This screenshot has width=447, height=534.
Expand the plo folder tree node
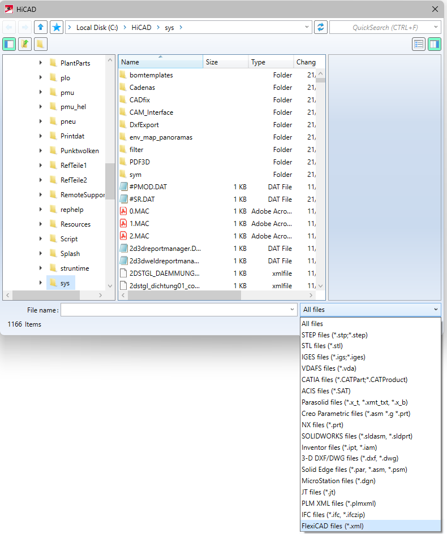pos(41,77)
